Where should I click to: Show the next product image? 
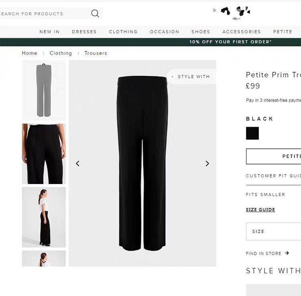pos(207,164)
